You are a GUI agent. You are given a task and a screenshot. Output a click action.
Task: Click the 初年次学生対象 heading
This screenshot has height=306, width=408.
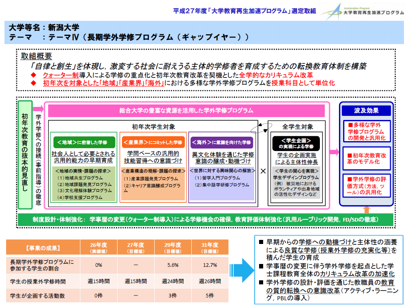(153, 127)
